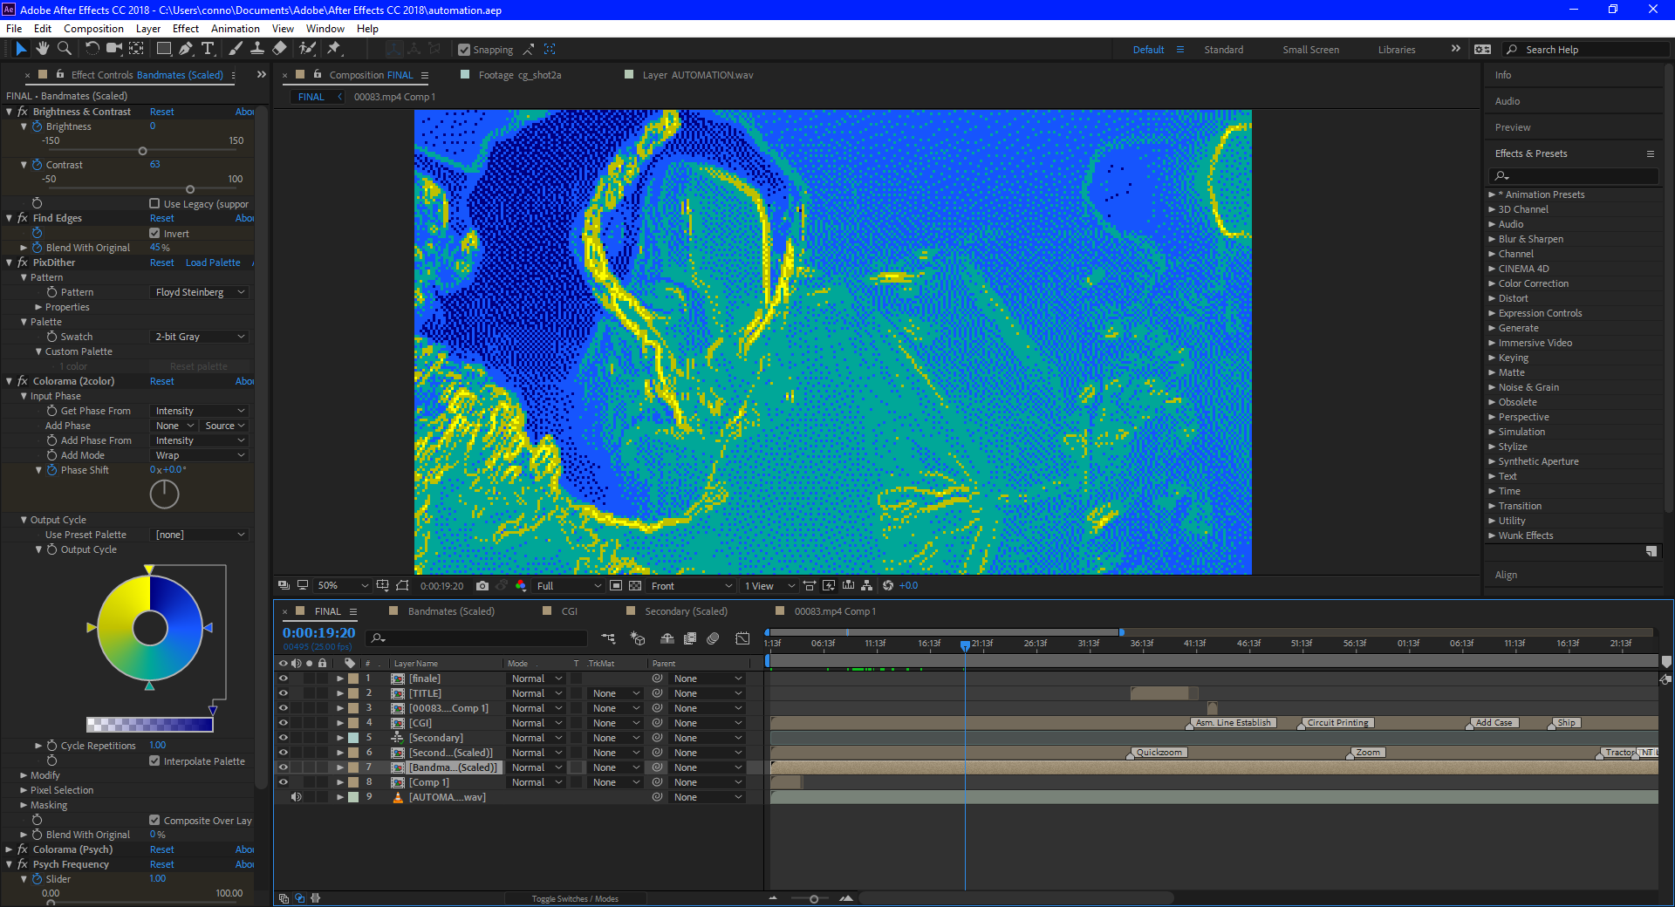Select the Rectangle shape tool
Image resolution: width=1675 pixels, height=907 pixels.
click(x=163, y=49)
